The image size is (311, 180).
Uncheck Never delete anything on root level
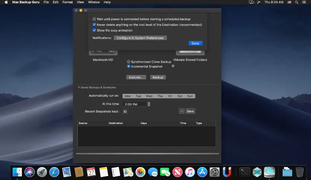(94, 25)
